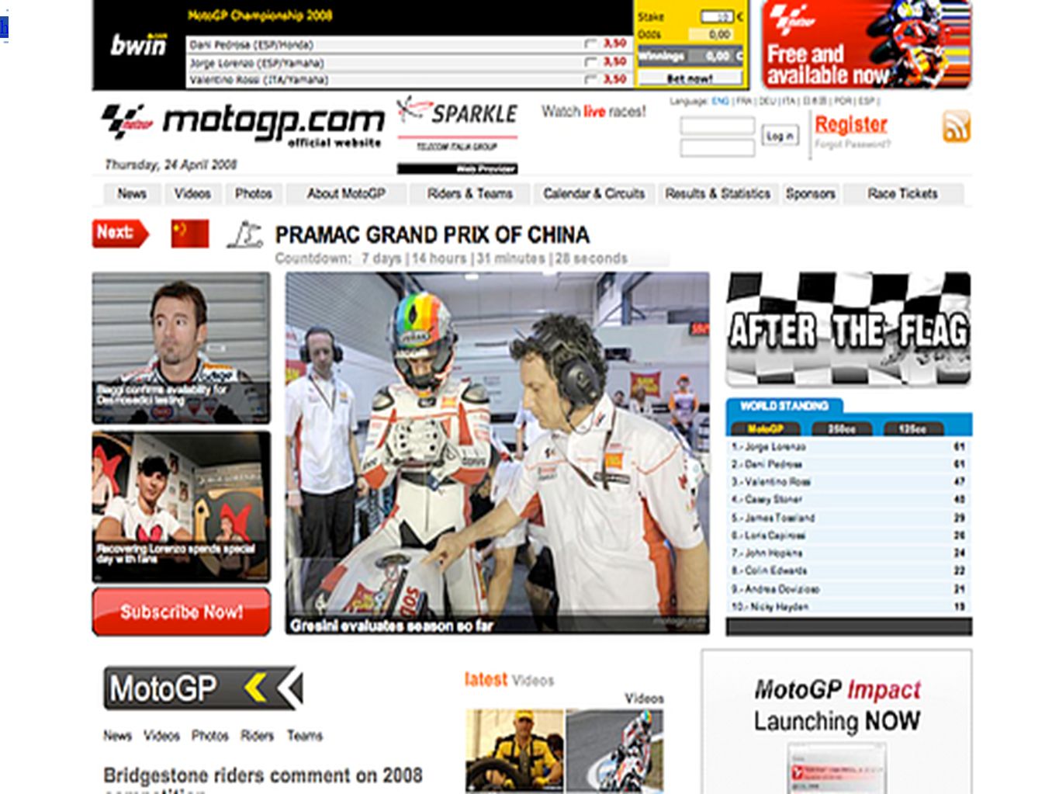This screenshot has width=1059, height=794.
Task: Tick the Dani Pedrosa bet checkbox
Action: coord(591,43)
